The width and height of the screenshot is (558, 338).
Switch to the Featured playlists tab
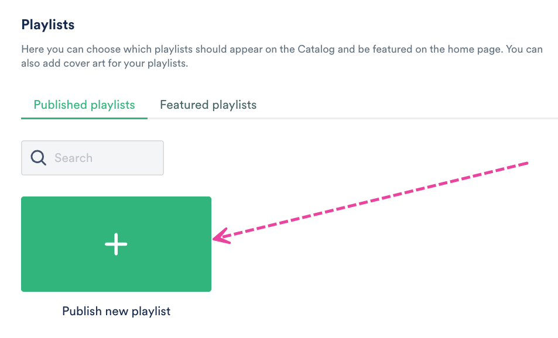(208, 105)
